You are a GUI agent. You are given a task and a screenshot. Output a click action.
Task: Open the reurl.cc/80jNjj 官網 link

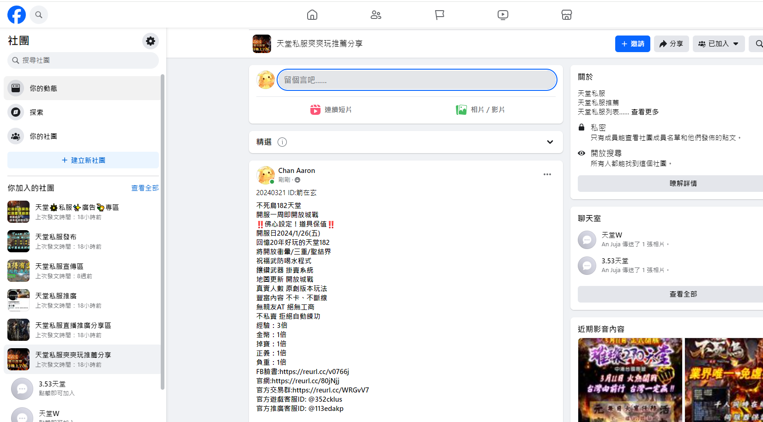click(x=305, y=381)
